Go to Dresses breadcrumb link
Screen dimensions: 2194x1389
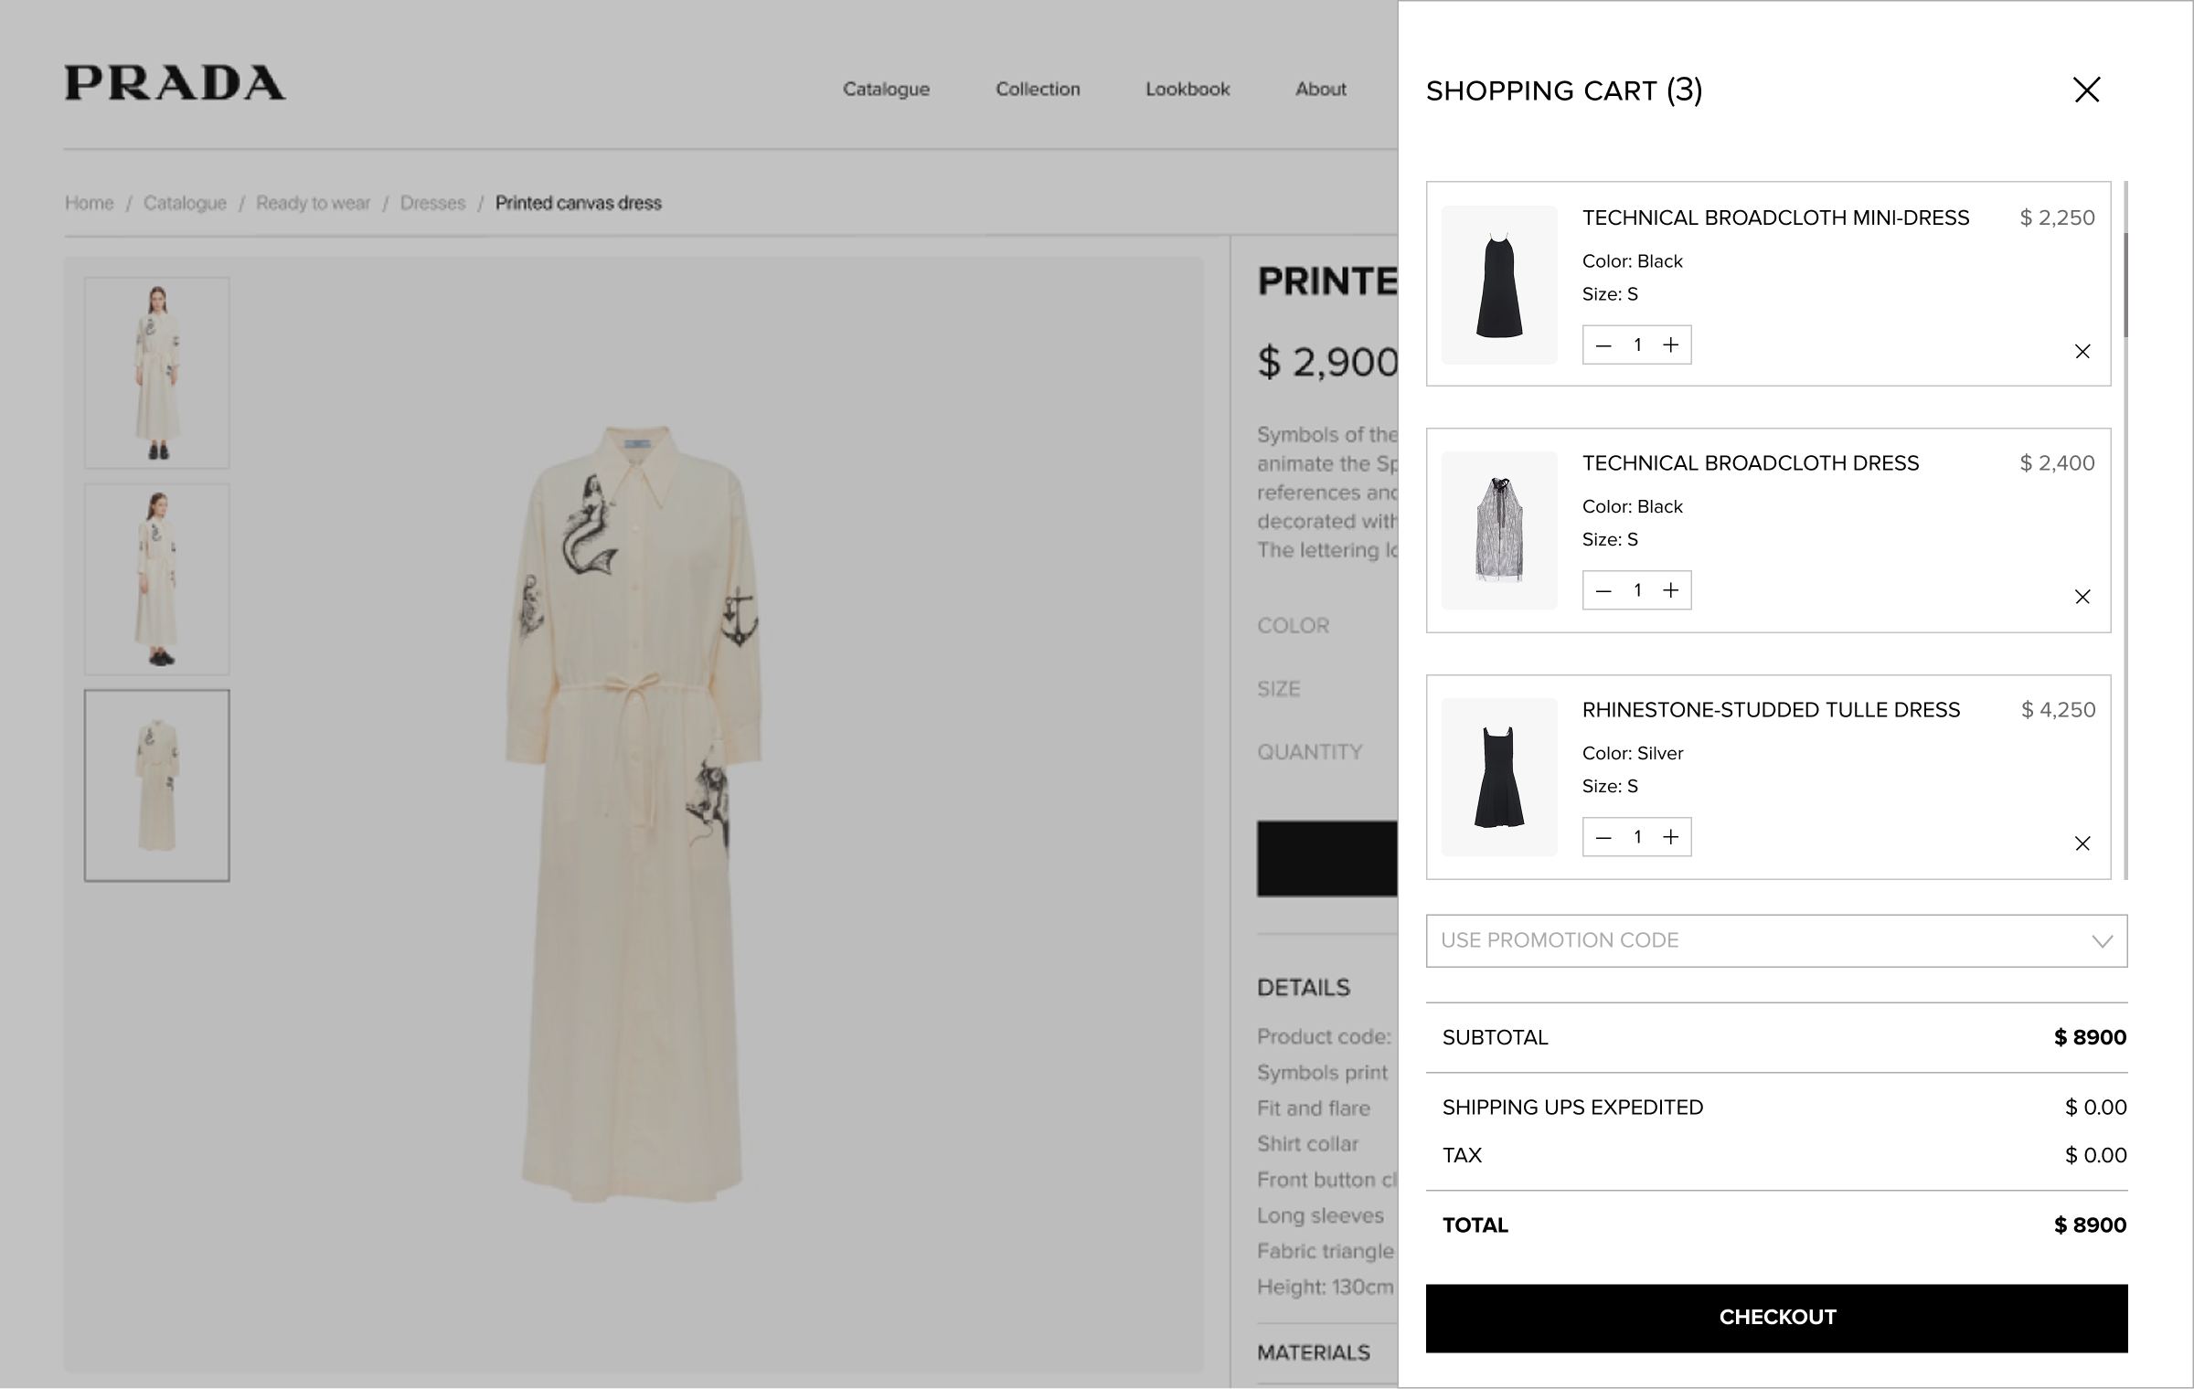(432, 203)
